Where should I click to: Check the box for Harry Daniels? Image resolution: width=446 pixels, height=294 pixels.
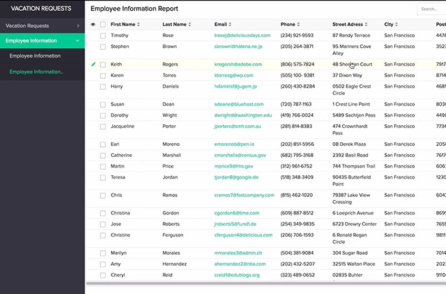coord(103,87)
